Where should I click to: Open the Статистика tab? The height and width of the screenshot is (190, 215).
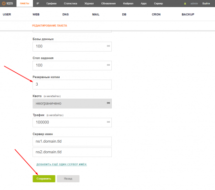(70, 3)
